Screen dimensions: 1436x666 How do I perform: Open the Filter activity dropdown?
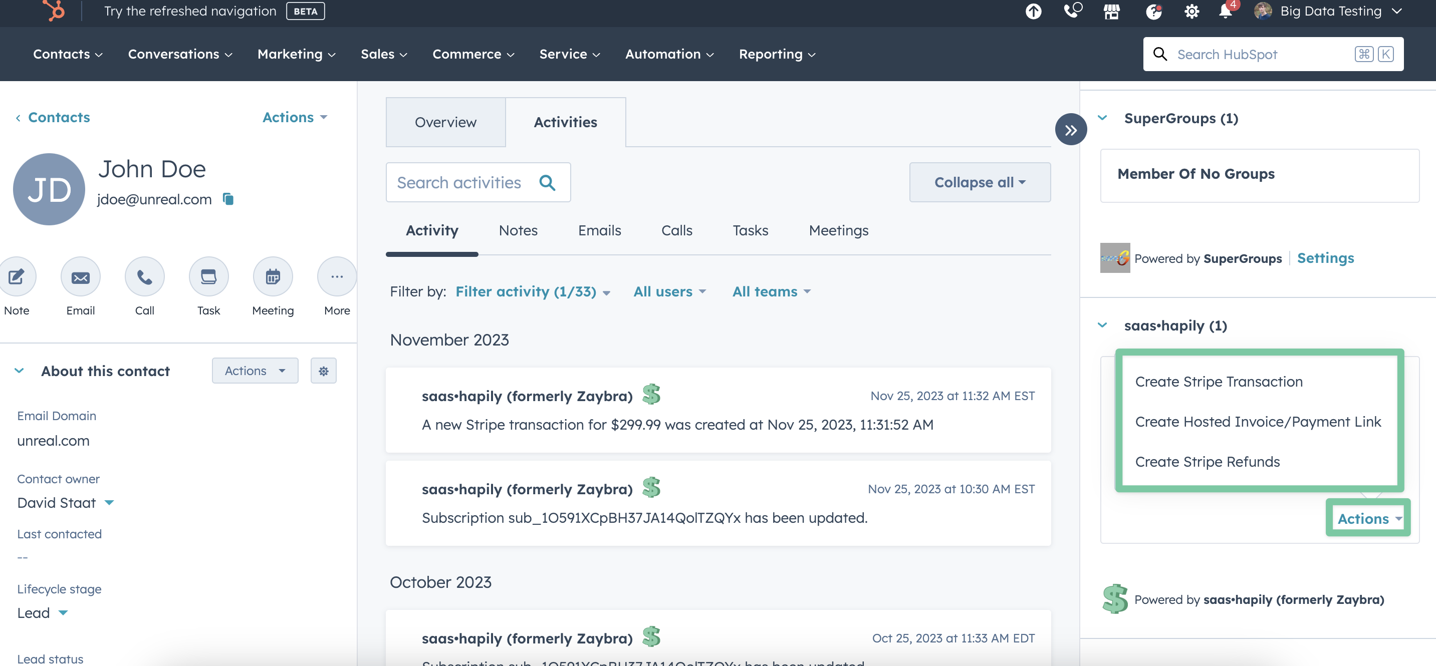(x=533, y=291)
